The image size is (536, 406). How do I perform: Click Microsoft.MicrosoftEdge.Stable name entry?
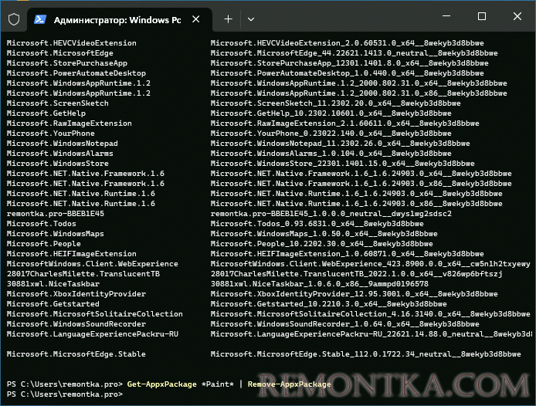76,354
